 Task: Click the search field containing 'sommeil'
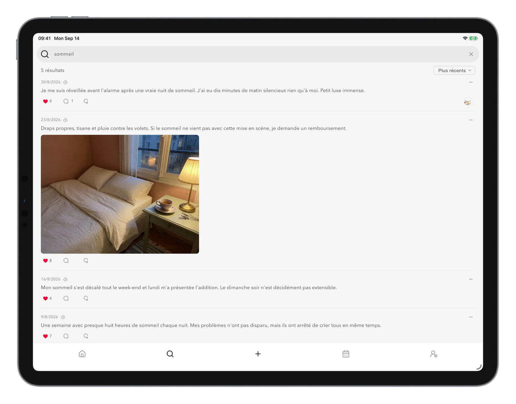tap(258, 54)
